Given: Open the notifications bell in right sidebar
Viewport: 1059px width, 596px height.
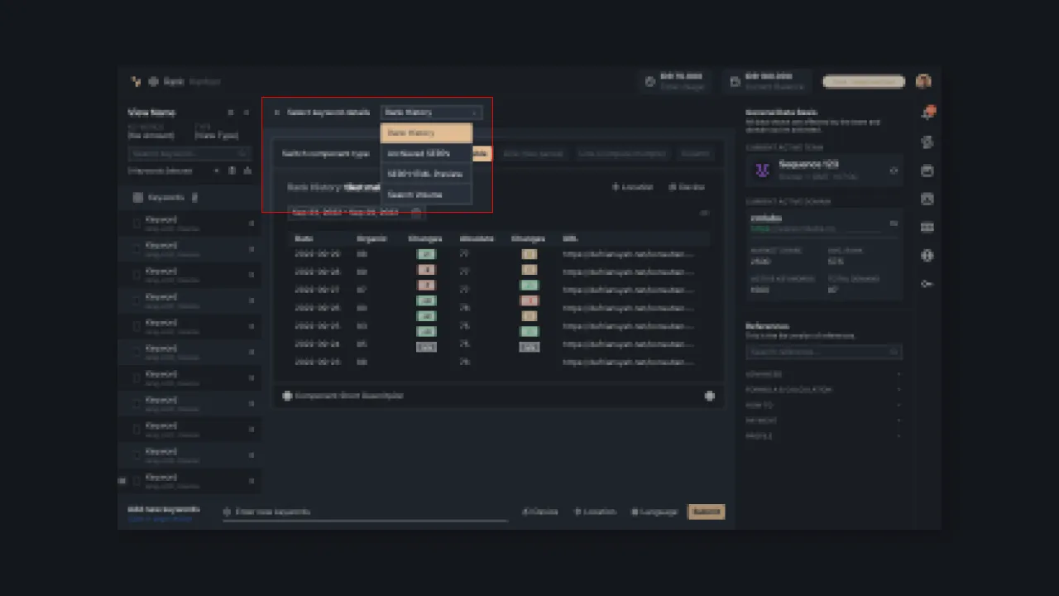Looking at the screenshot, I should point(928,113).
